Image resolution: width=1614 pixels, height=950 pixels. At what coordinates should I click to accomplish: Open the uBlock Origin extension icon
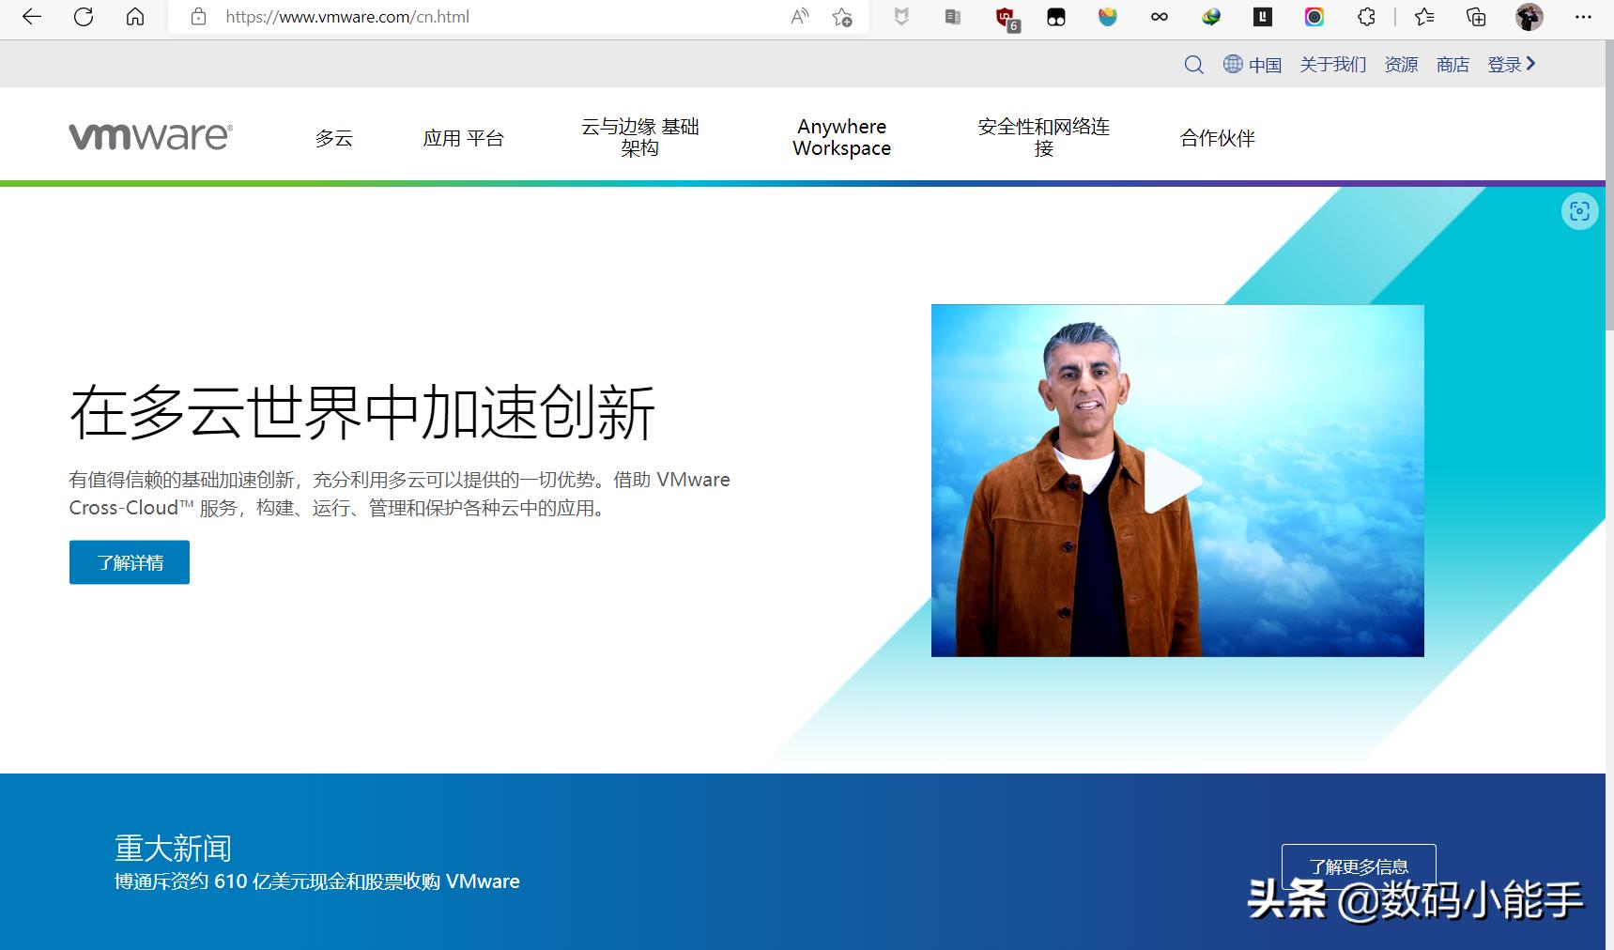pos(1005,16)
